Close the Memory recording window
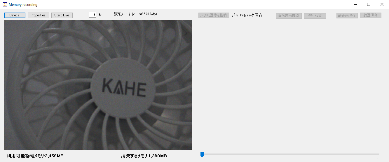Screen dimensions: 389x162 pos(382,4)
